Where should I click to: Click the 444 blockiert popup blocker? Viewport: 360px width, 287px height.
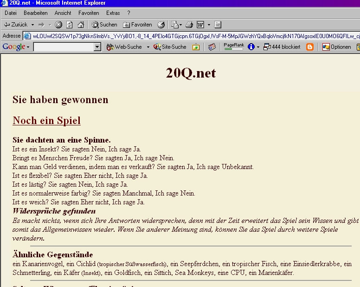(x=282, y=47)
